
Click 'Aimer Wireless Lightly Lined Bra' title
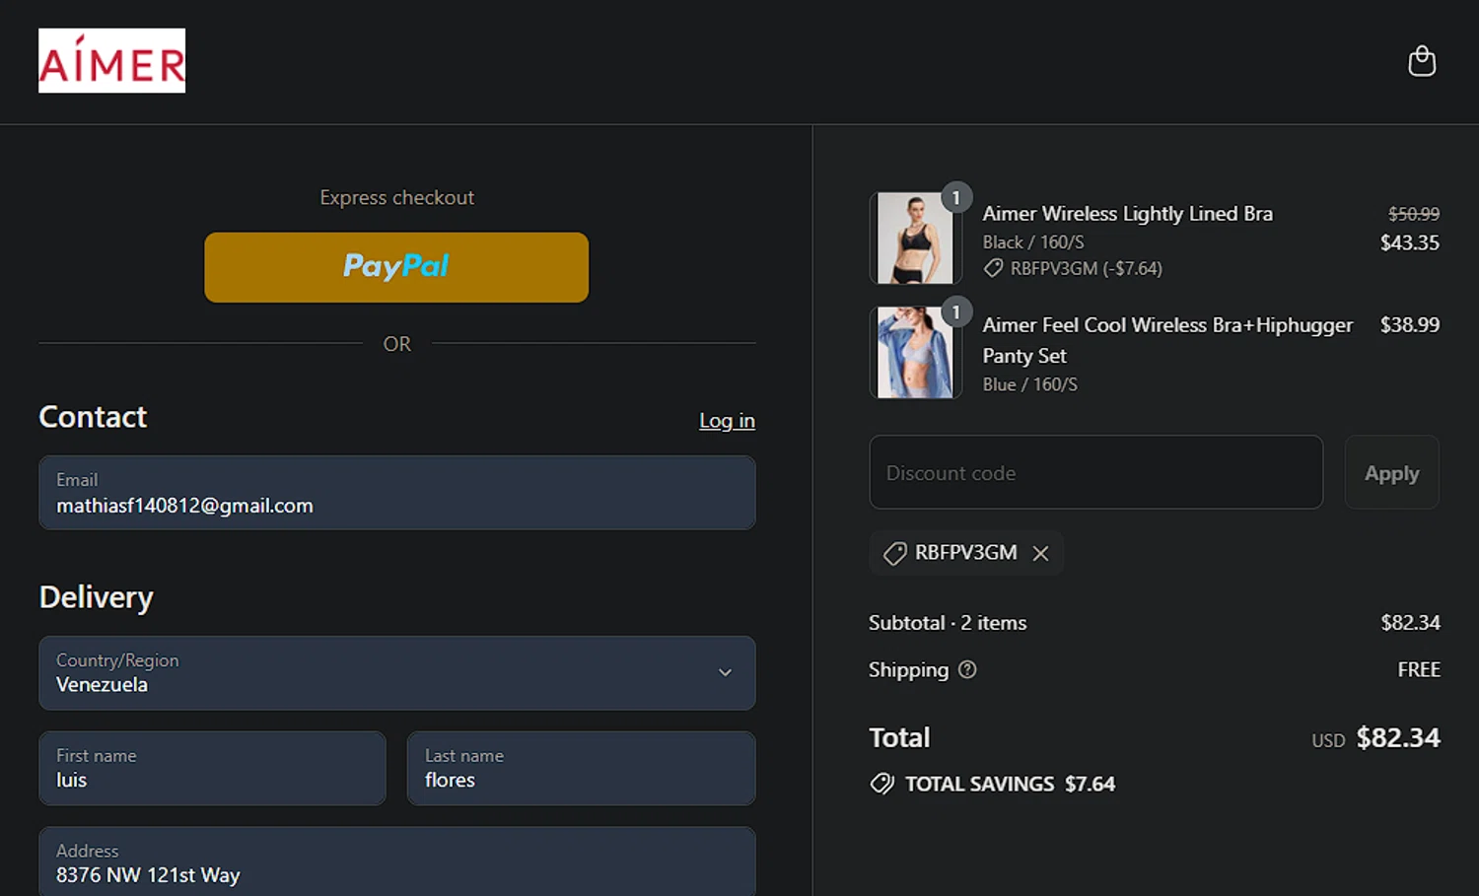pos(1127,214)
